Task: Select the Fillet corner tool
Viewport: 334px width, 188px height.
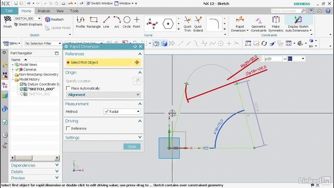Action: (x=214, y=23)
